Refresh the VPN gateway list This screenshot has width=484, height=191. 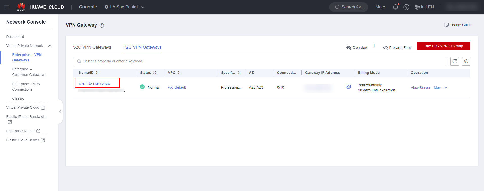[454, 61]
